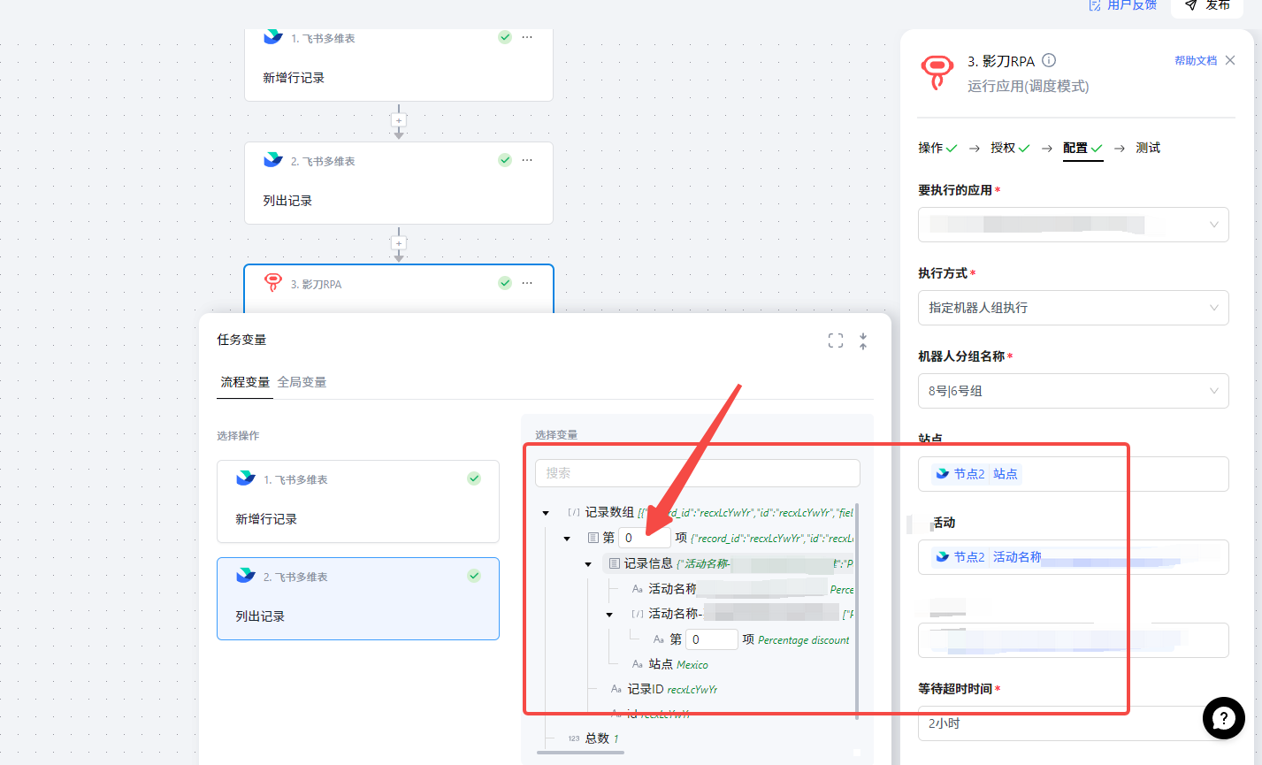This screenshot has height=765, width=1262.
Task: Open the floating question mark help button
Action: pos(1223,717)
